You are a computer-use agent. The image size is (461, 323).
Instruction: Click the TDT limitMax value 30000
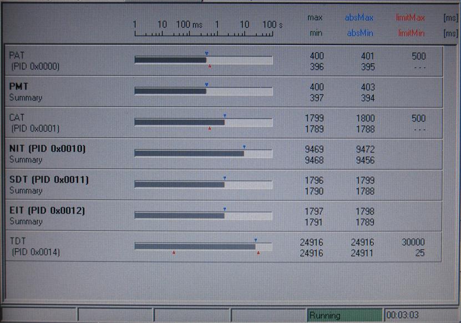413,243
